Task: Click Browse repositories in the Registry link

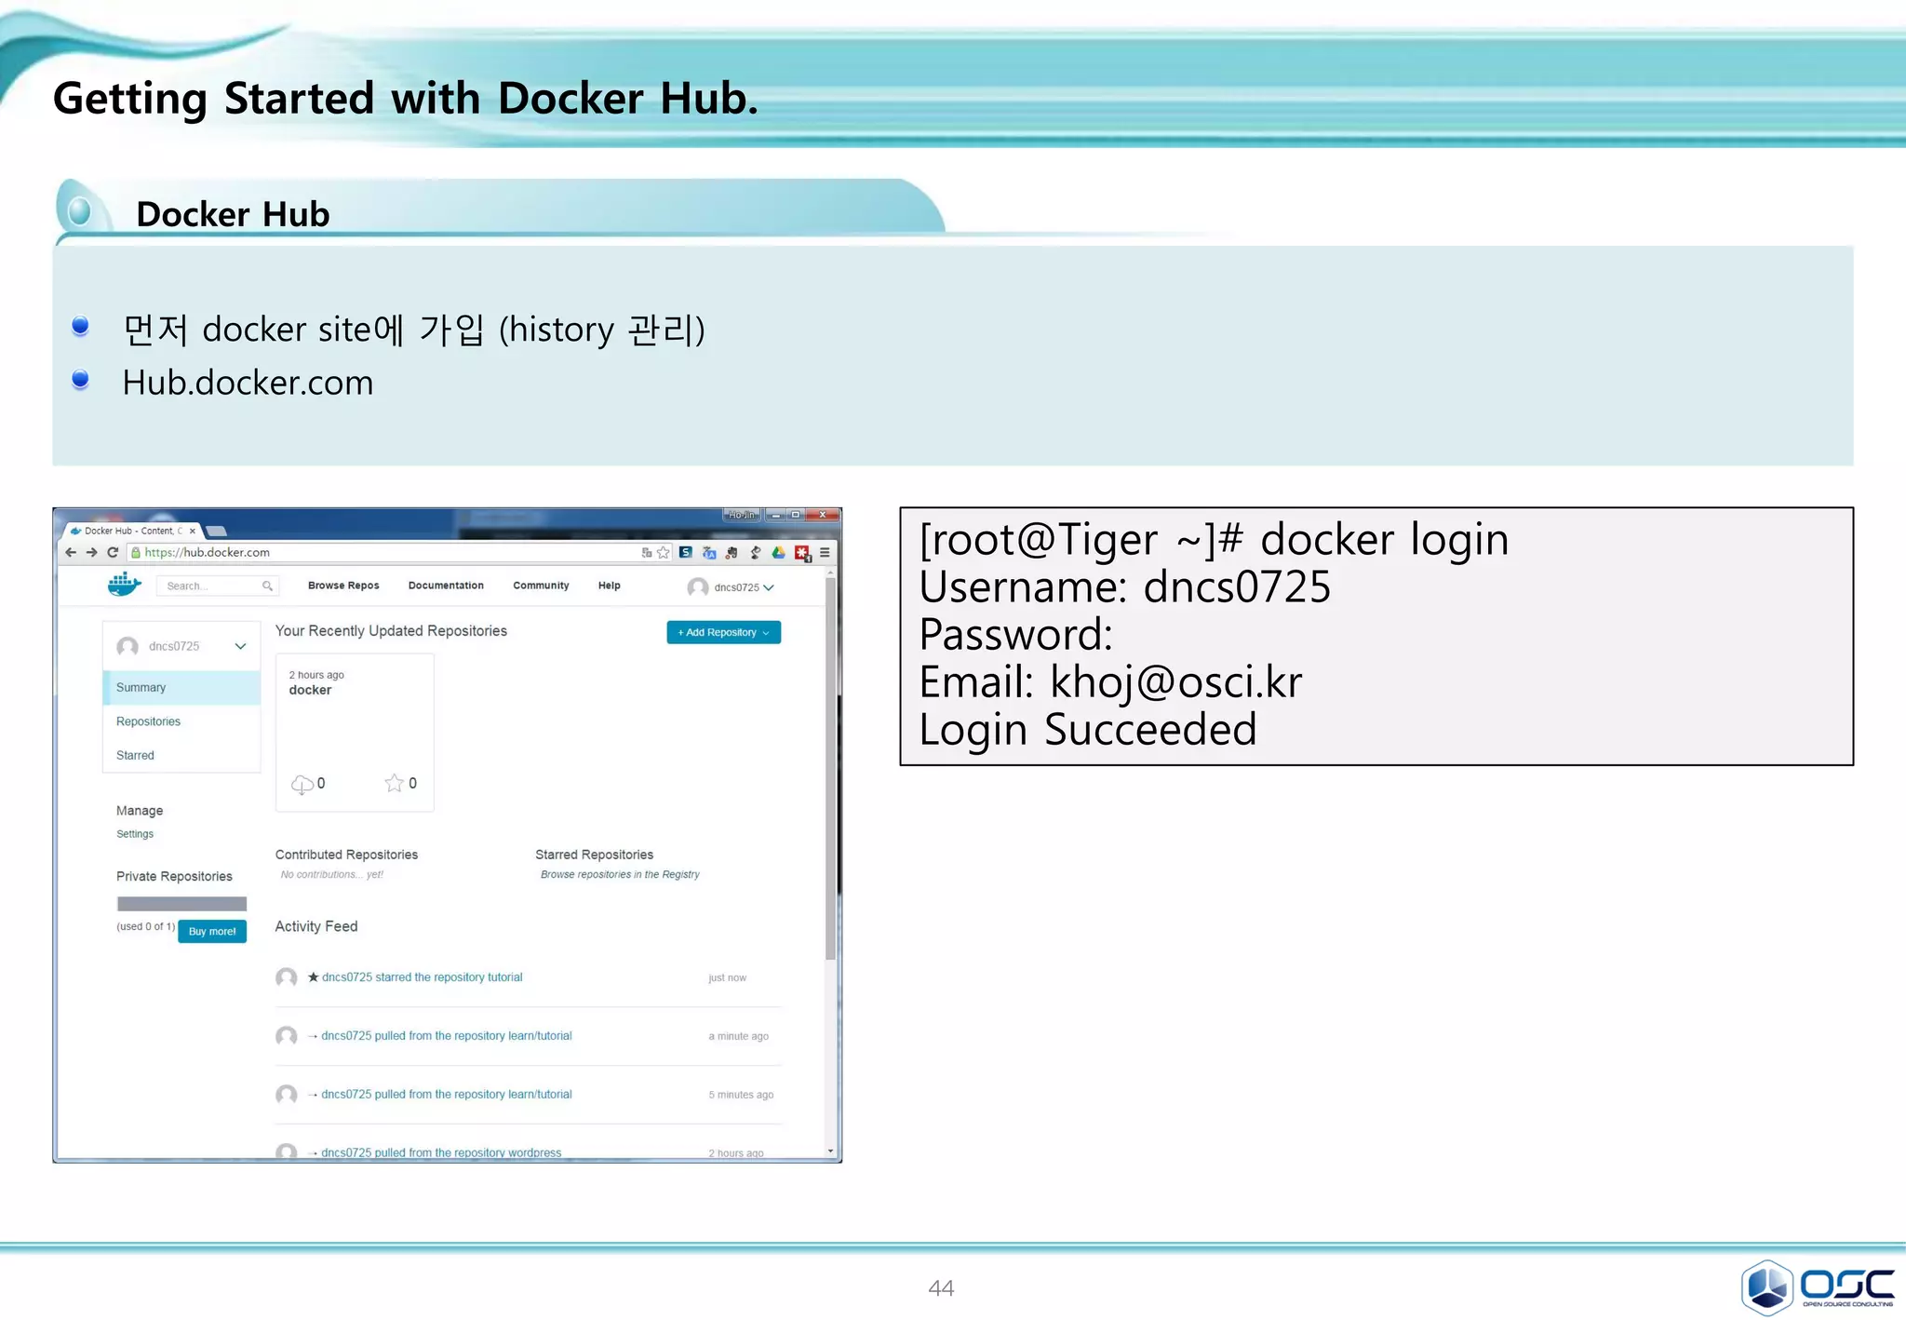Action: (x=620, y=874)
